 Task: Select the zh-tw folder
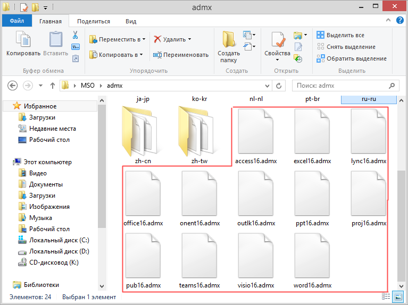199,135
